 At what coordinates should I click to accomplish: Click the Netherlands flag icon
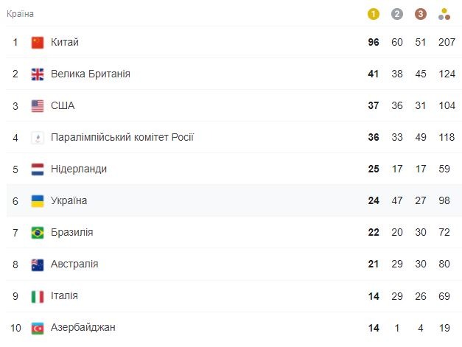tap(38, 169)
